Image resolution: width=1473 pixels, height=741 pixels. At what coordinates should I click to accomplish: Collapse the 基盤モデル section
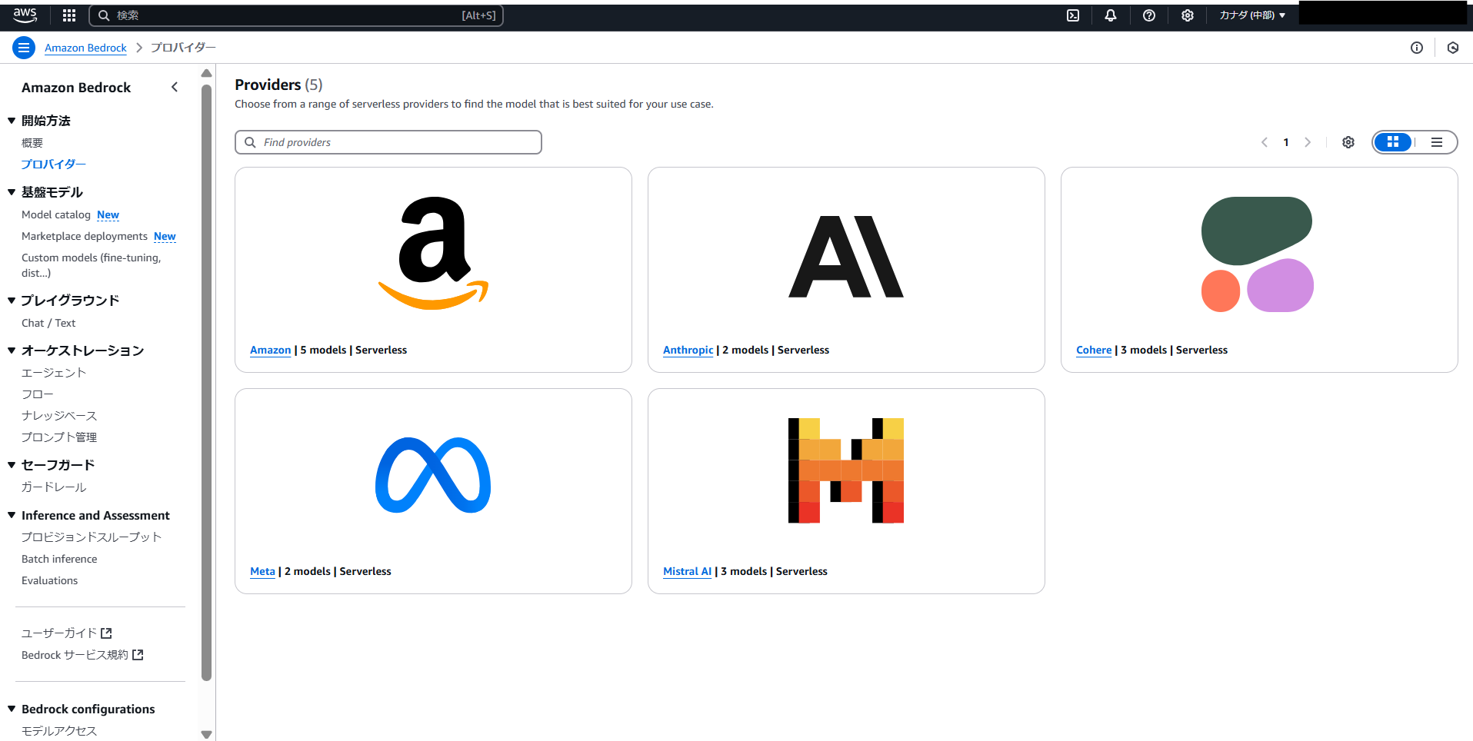(x=12, y=192)
